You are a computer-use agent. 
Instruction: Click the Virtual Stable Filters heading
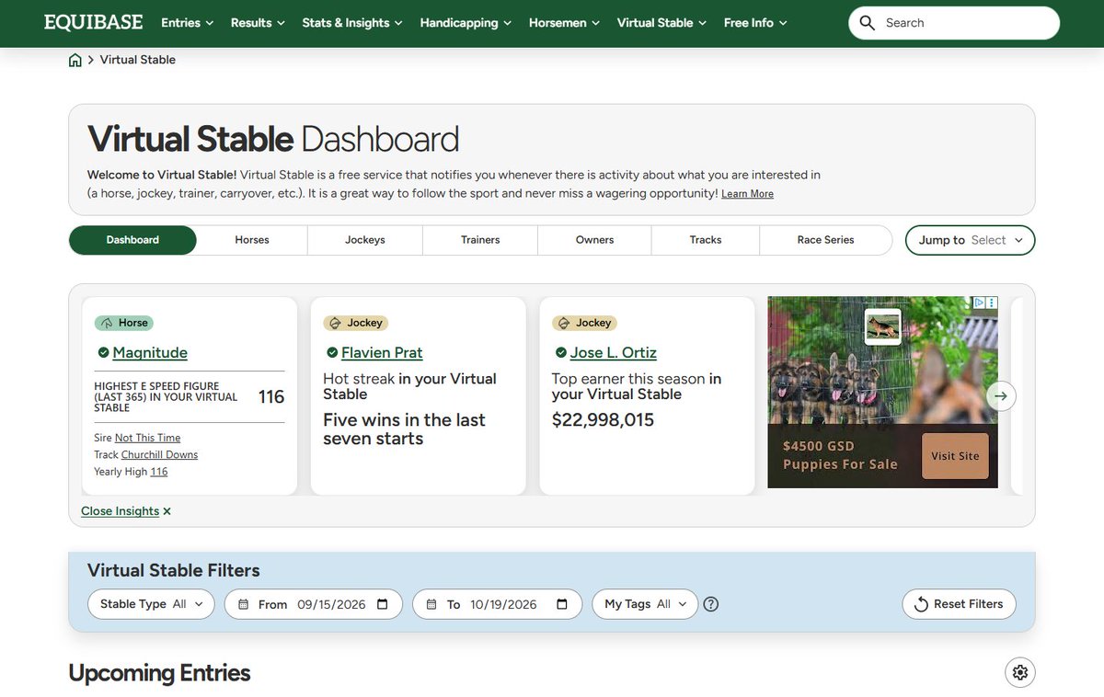[174, 570]
